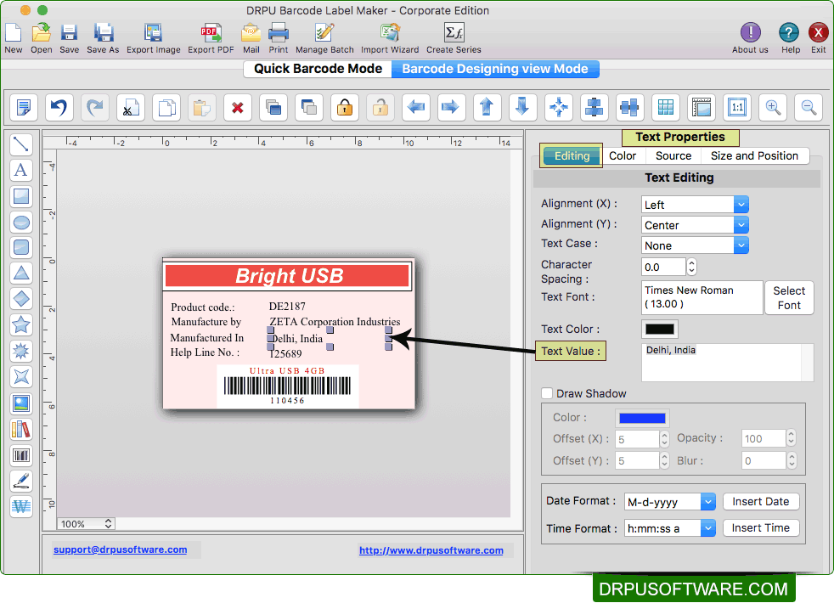This screenshot has height=603, width=834.
Task: Click the Cut scissors icon
Action: point(130,107)
